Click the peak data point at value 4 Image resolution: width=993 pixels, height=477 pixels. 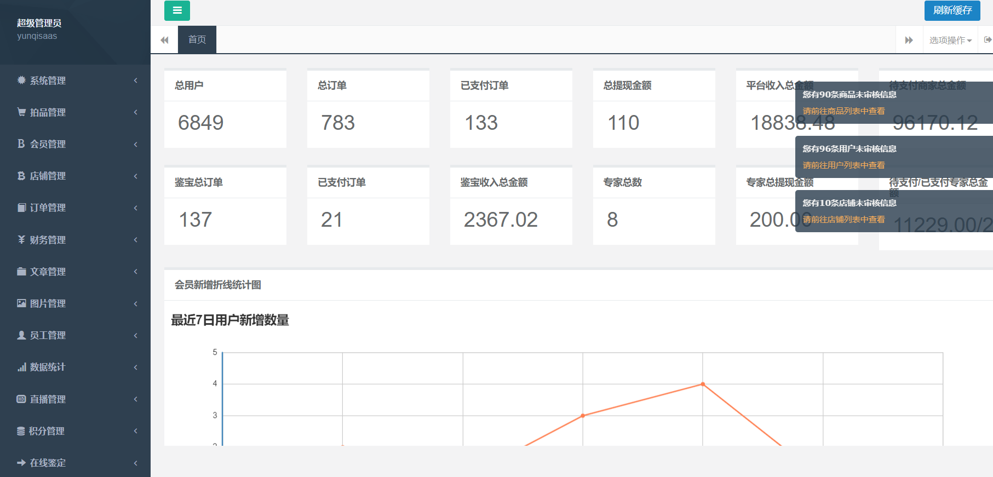(703, 384)
